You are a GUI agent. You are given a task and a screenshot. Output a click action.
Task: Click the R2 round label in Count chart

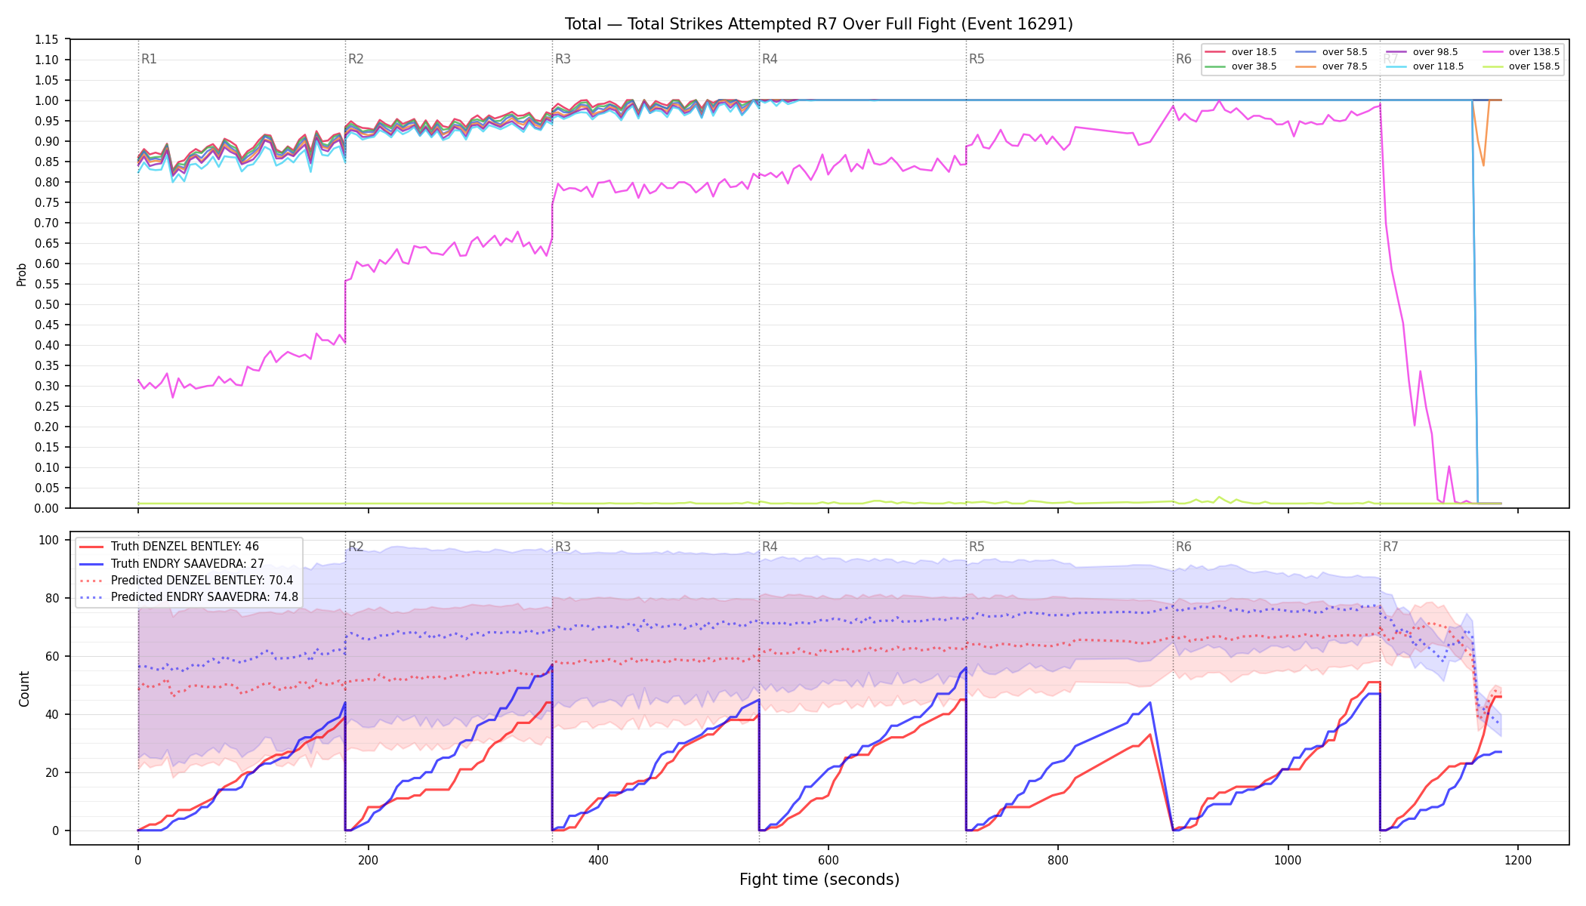tap(356, 547)
